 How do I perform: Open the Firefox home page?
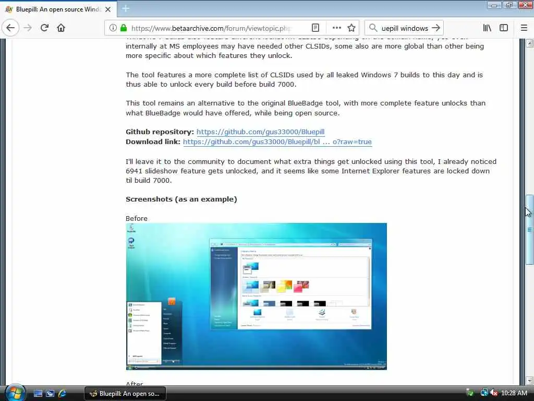tap(61, 28)
